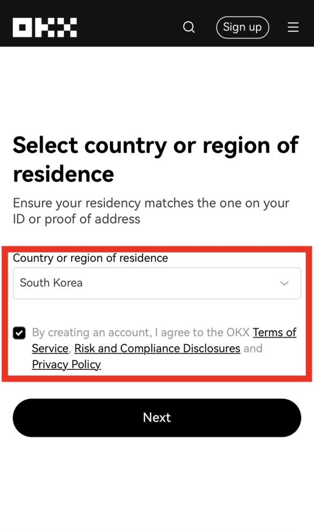Image resolution: width=314 pixels, height=531 pixels.
Task: Expand the dropdown chevron beside South Korea
Action: click(x=284, y=283)
